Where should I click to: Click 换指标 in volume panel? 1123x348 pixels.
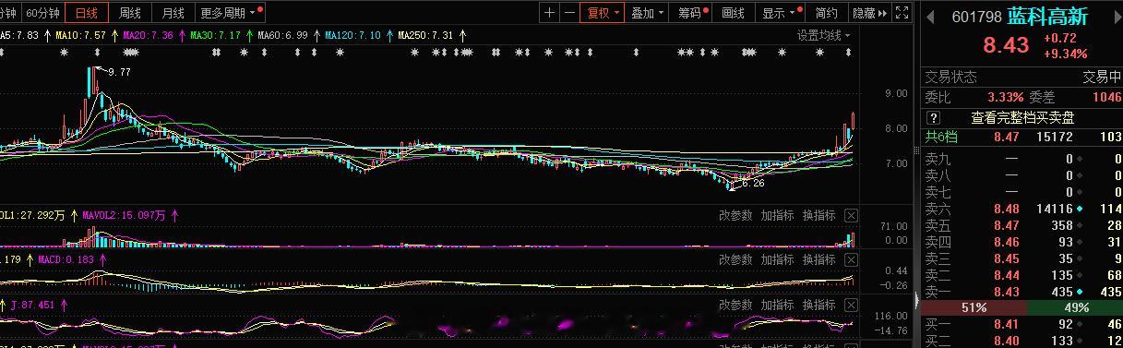(819, 216)
